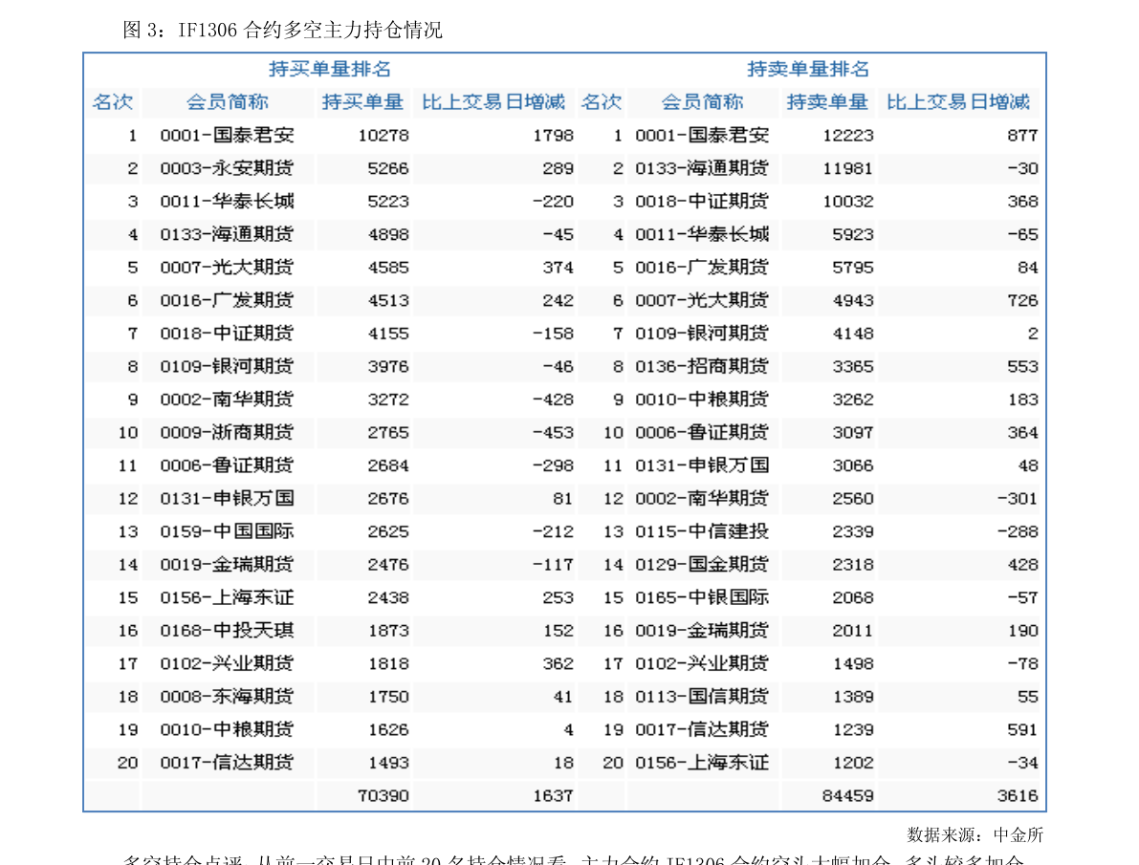Select change value -158
Image resolution: width=1139 pixels, height=865 pixels.
554,335
